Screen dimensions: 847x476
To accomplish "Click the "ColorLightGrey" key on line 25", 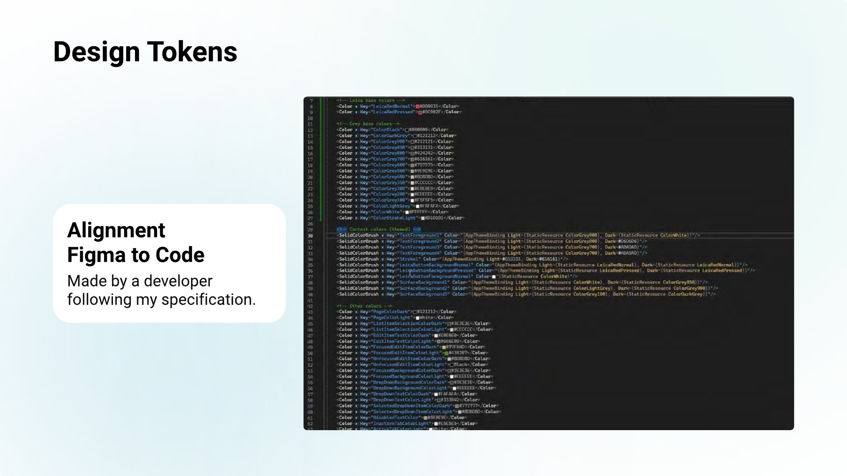I will click(x=391, y=206).
